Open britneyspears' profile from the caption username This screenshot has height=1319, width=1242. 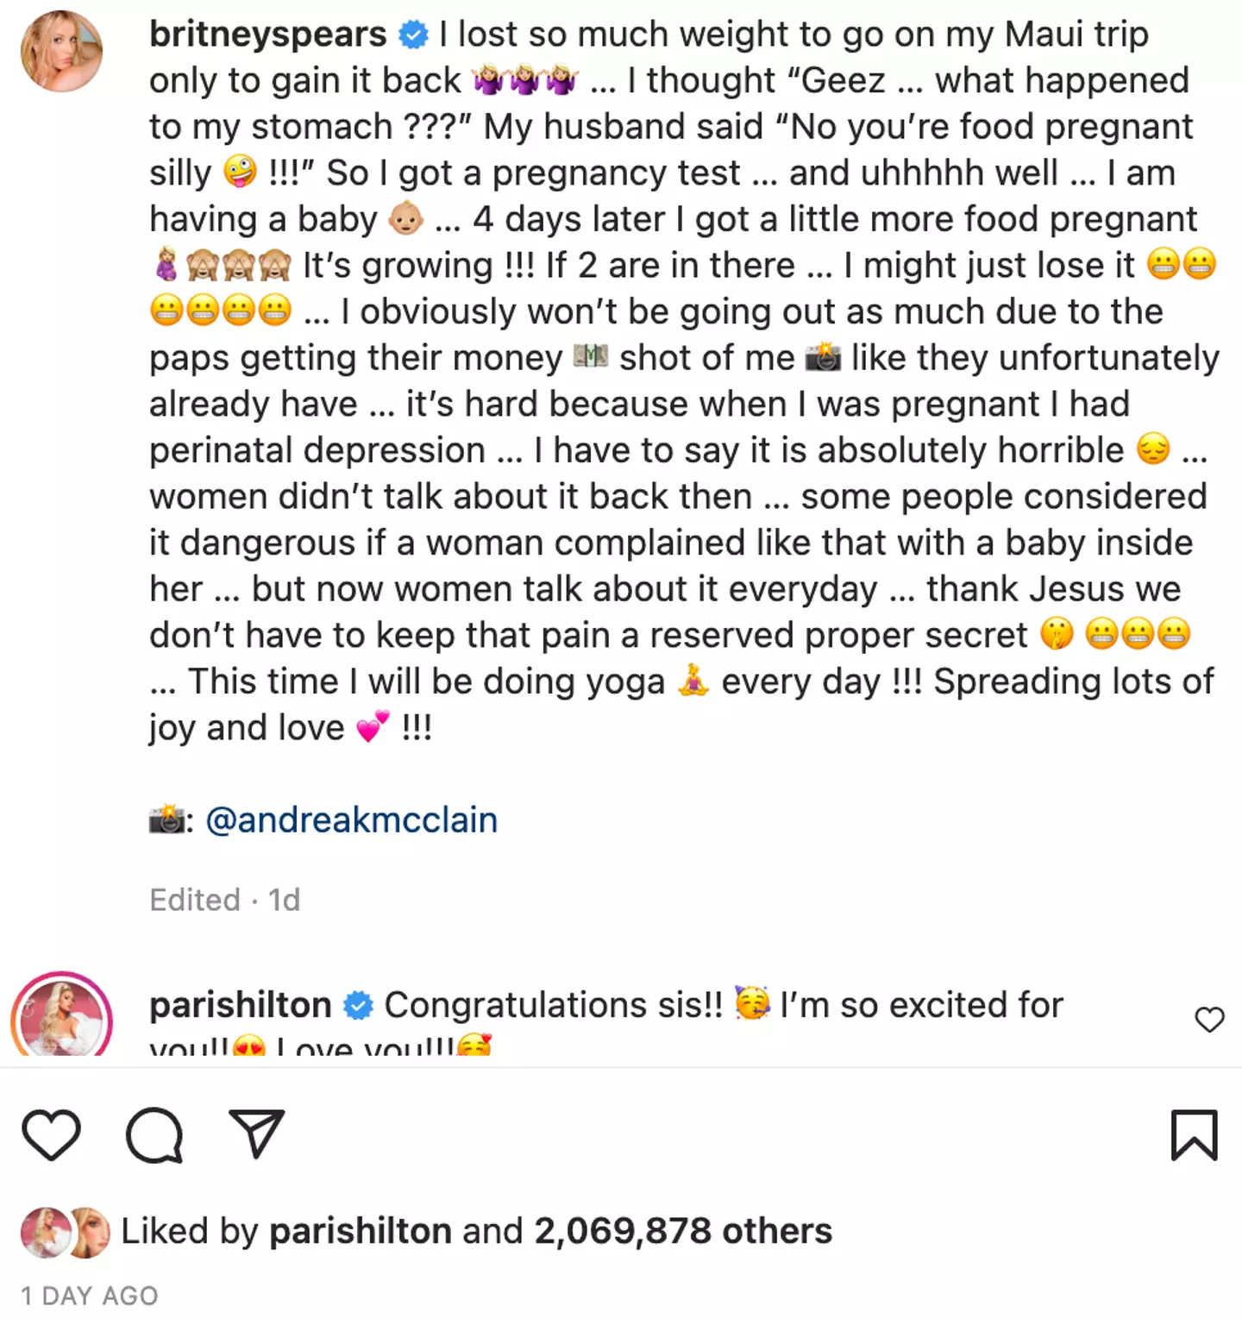pyautogui.click(x=266, y=35)
